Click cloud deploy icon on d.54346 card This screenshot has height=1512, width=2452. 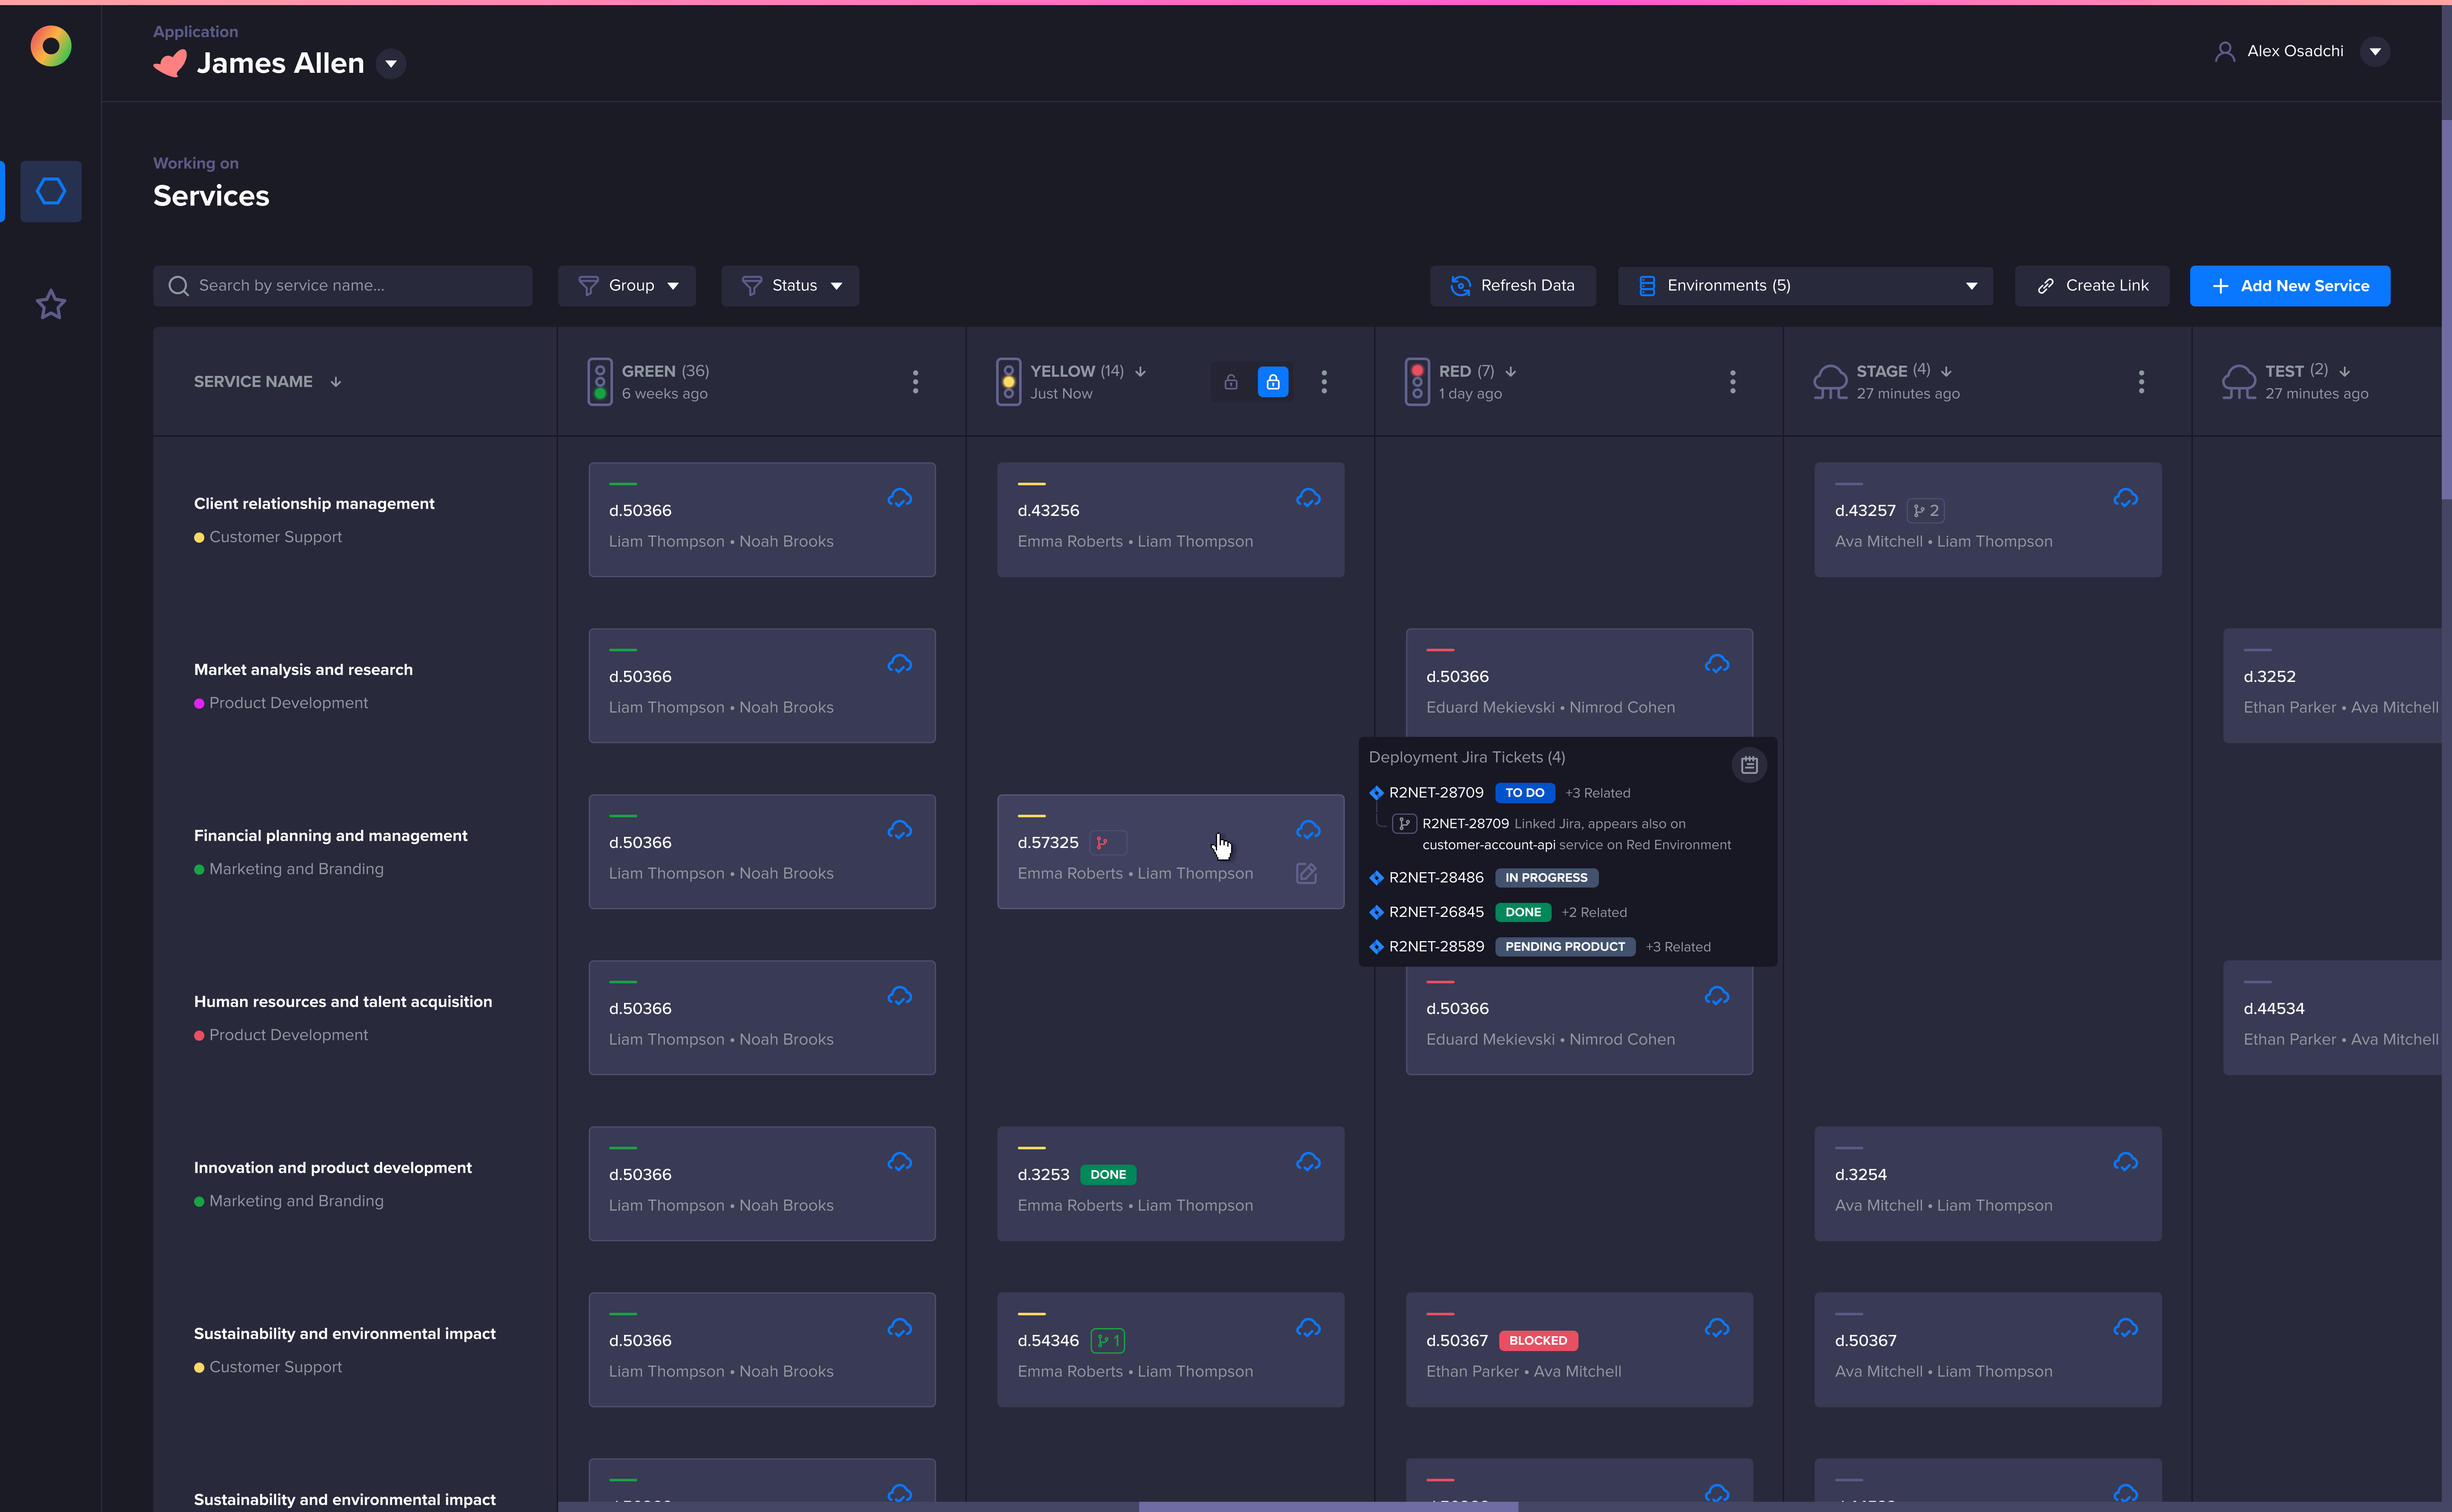1308,1328
